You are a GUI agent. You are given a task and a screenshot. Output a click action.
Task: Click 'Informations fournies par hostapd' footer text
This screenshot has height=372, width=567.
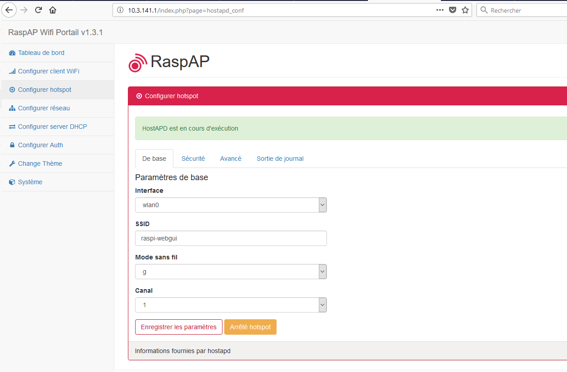[x=183, y=351]
